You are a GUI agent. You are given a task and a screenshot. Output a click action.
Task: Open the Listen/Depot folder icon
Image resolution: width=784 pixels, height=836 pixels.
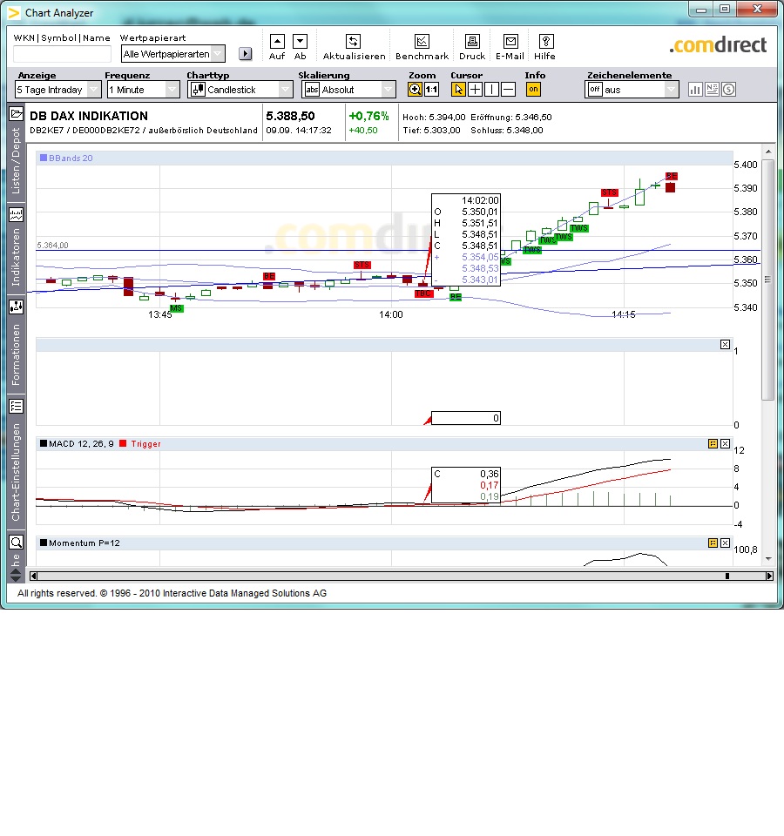coord(16,113)
